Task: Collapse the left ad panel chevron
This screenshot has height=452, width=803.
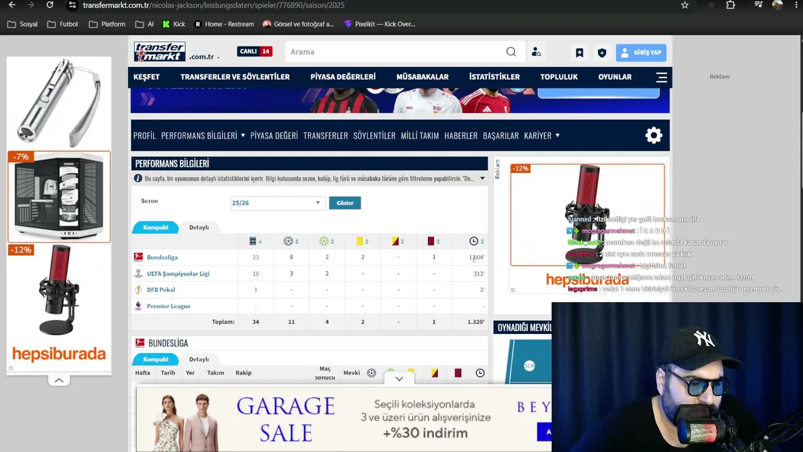Action: pyautogui.click(x=59, y=380)
